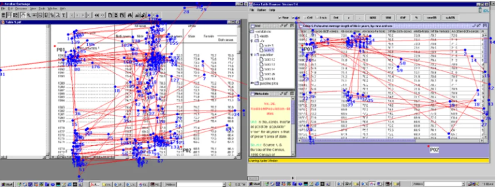This screenshot has height=188, width=501.
Task: Open Acrobat Exchange Tools menu
Action: click(42, 9)
